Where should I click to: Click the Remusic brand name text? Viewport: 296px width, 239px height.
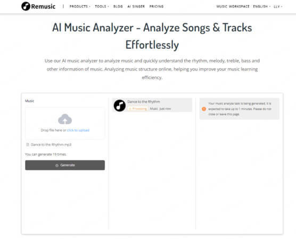click(x=43, y=6)
